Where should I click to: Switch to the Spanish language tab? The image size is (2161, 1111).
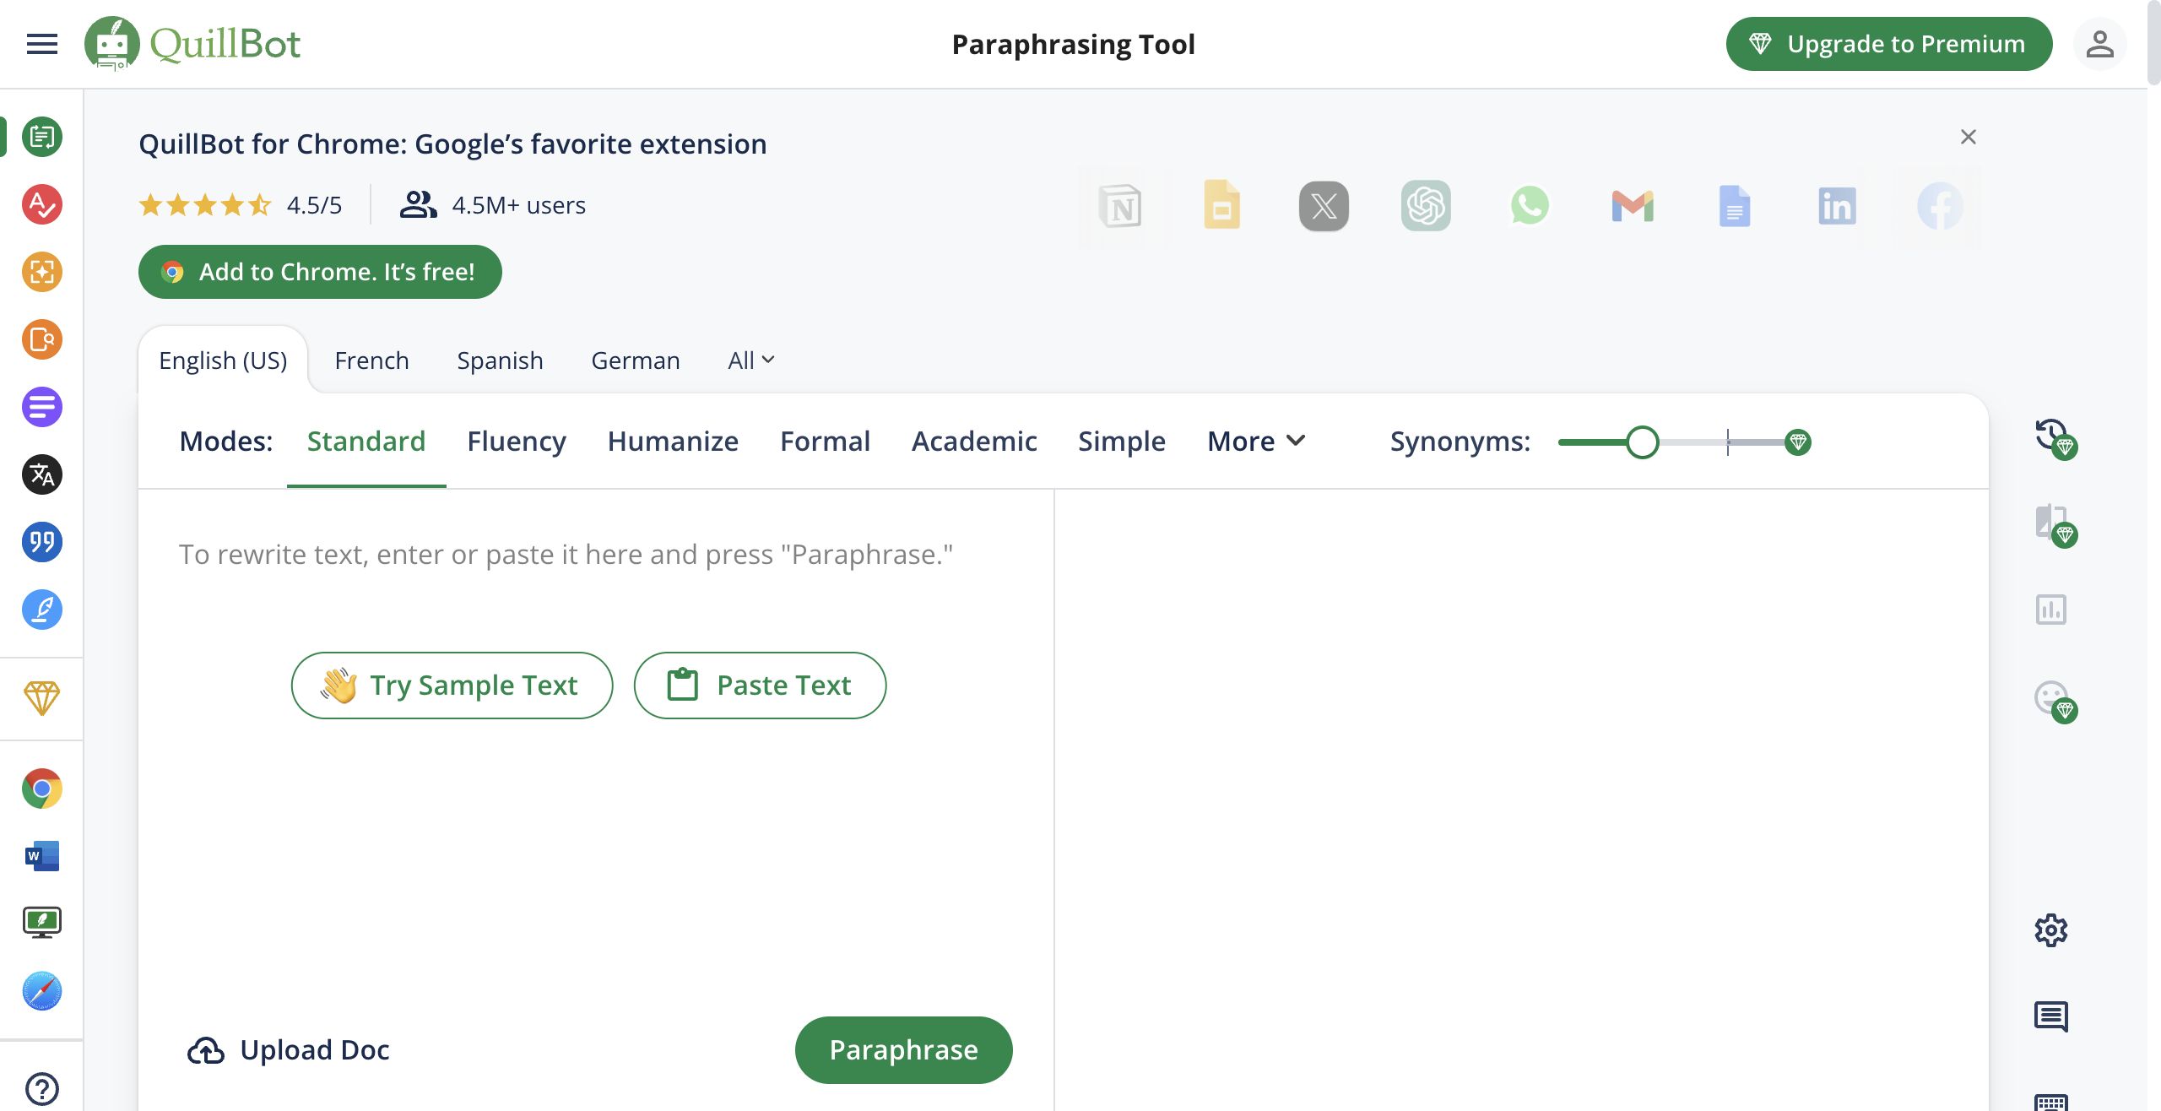(500, 360)
